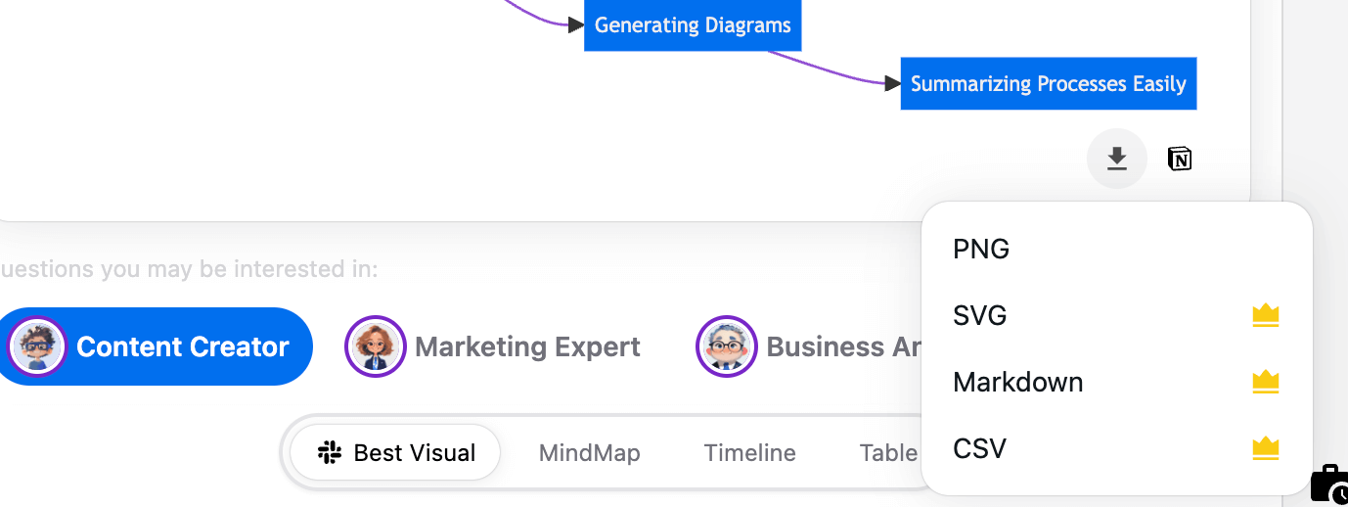Click the premium crown next to CSV
Screen dimensions: 1348x507
[x=1266, y=448]
